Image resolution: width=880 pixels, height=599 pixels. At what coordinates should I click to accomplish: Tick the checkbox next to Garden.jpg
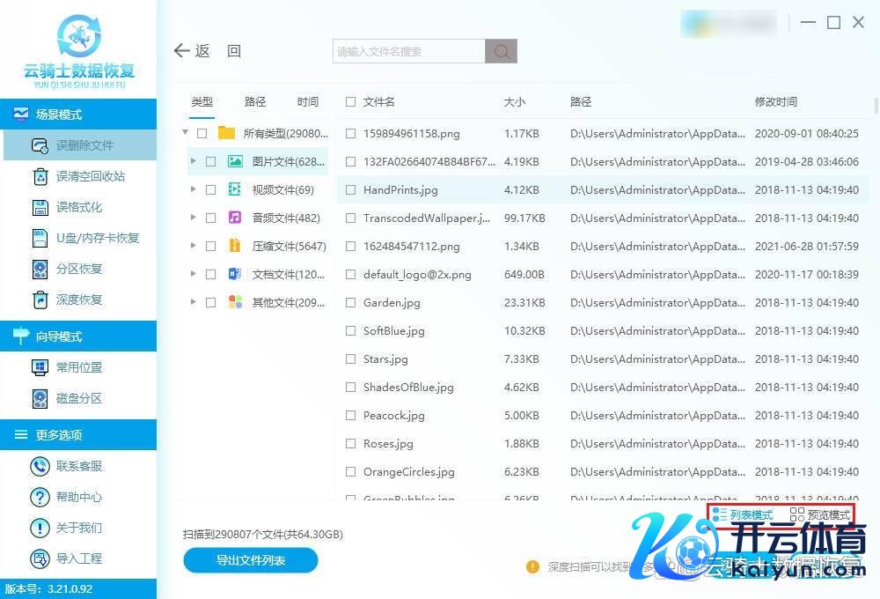coord(351,303)
